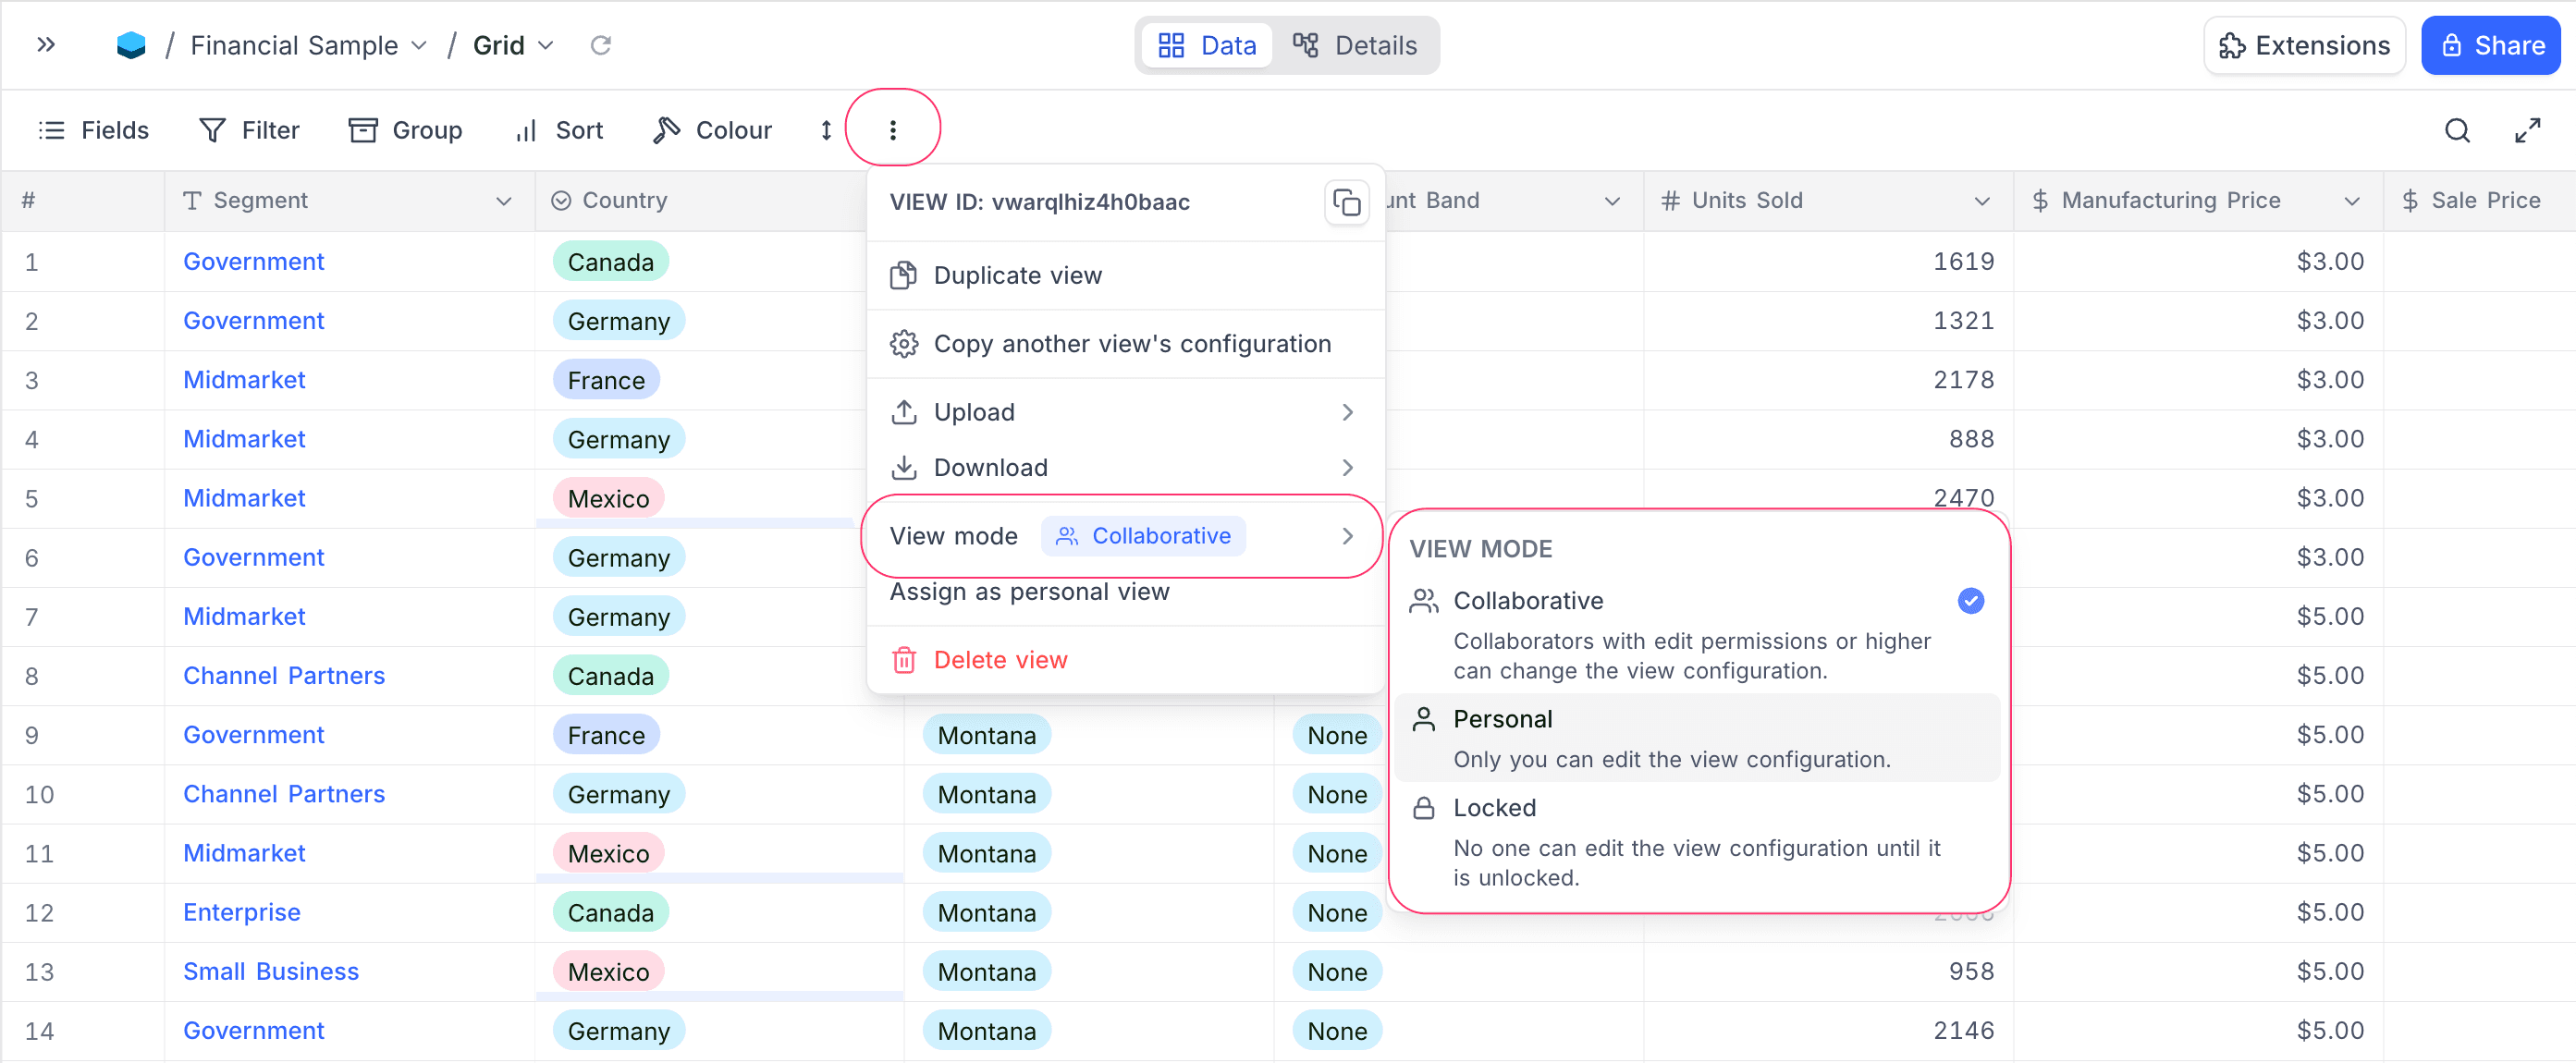Image resolution: width=2576 pixels, height=1063 pixels.
Task: Open the search magnifier icon
Action: click(2456, 130)
